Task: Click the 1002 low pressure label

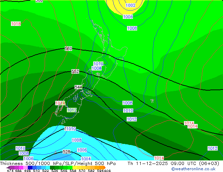Action: point(130,5)
